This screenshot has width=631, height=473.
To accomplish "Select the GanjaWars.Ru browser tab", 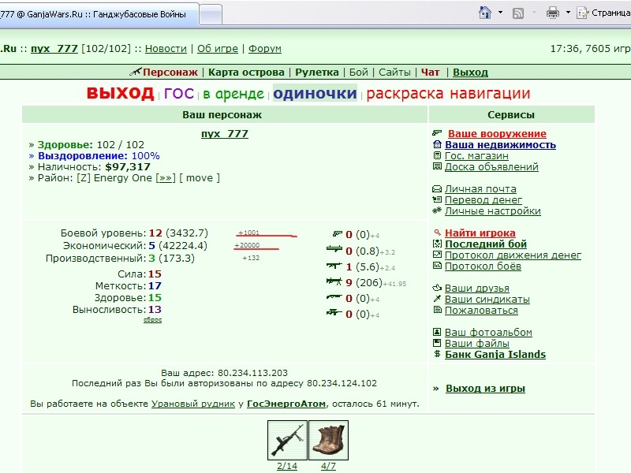I will [99, 14].
